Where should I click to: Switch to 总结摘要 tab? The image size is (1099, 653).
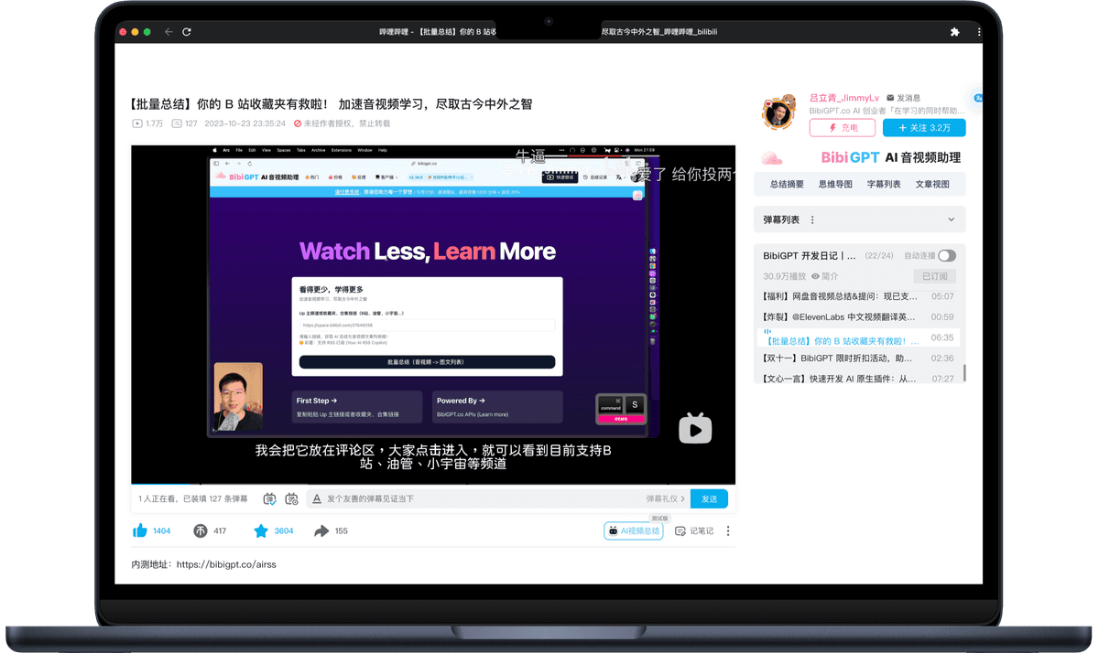pyautogui.click(x=787, y=184)
